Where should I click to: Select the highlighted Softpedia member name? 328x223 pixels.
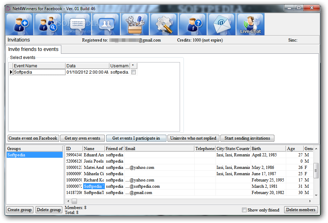tap(94, 186)
